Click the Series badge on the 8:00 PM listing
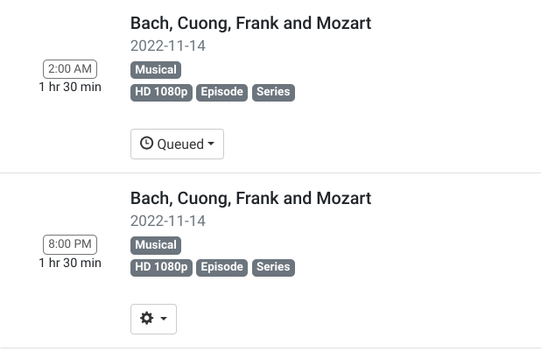 click(x=273, y=267)
